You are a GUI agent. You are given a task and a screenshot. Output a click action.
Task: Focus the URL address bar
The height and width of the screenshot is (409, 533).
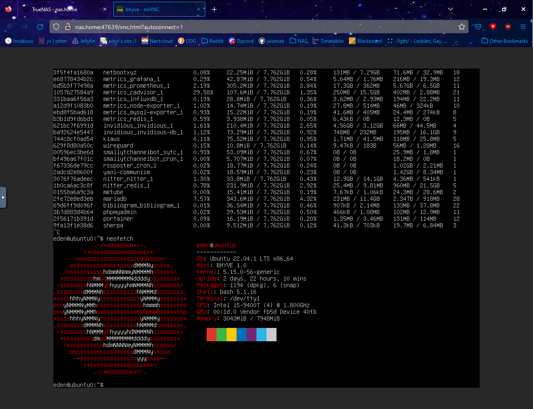(259, 27)
